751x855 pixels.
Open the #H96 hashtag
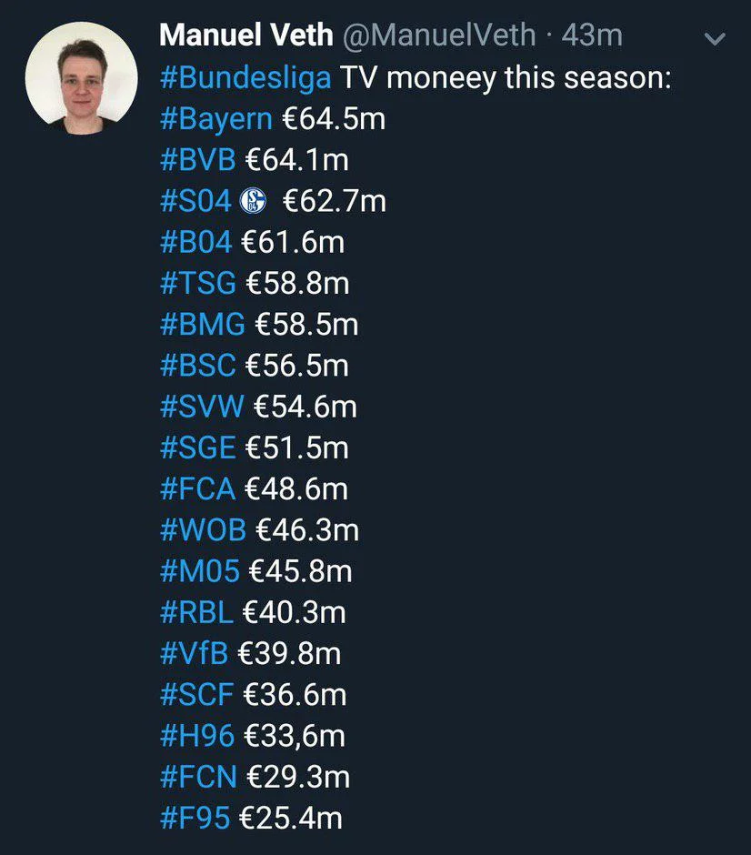click(x=197, y=735)
